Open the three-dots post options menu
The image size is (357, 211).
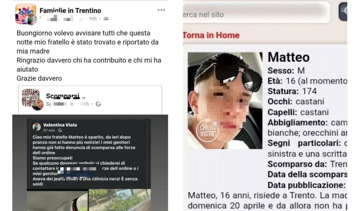pos(161,10)
